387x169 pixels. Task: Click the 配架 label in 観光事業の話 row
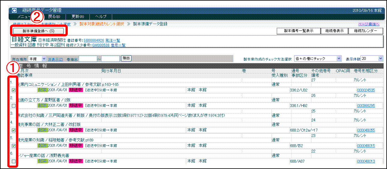[x=42, y=130]
